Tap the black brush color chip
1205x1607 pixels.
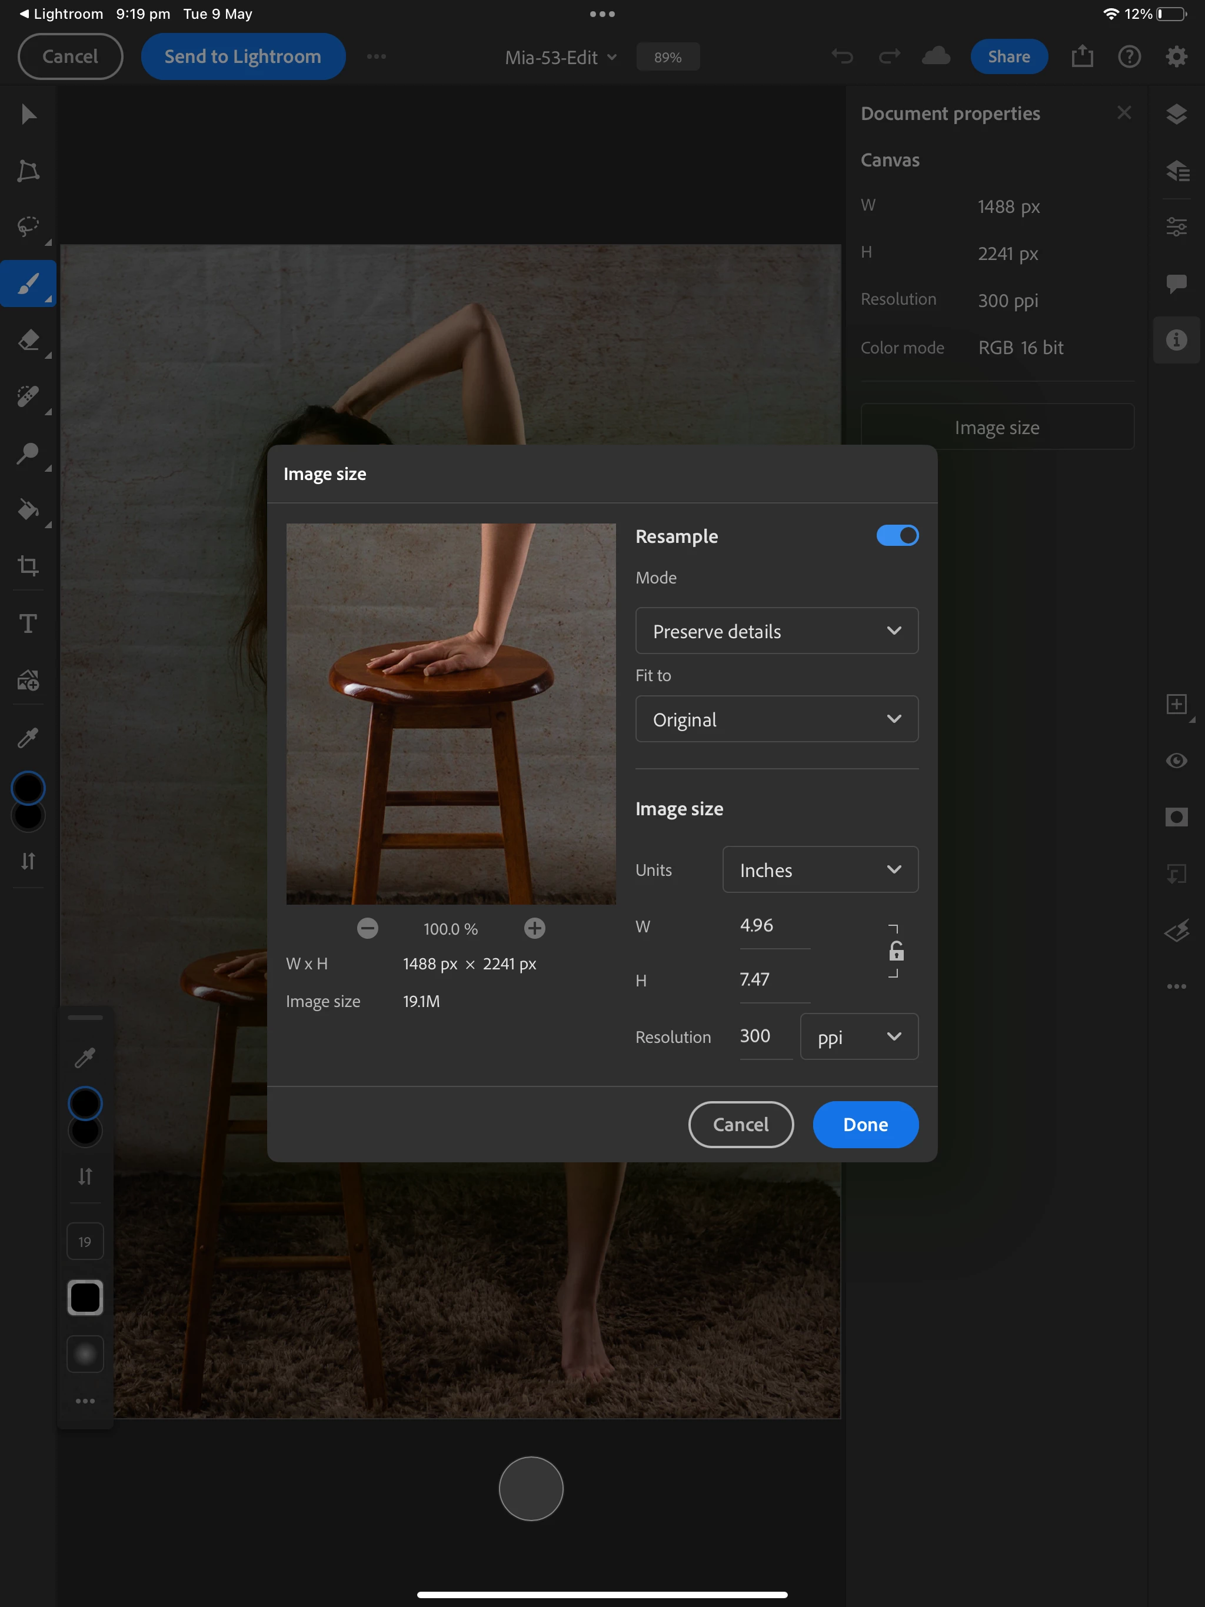pos(85,1298)
